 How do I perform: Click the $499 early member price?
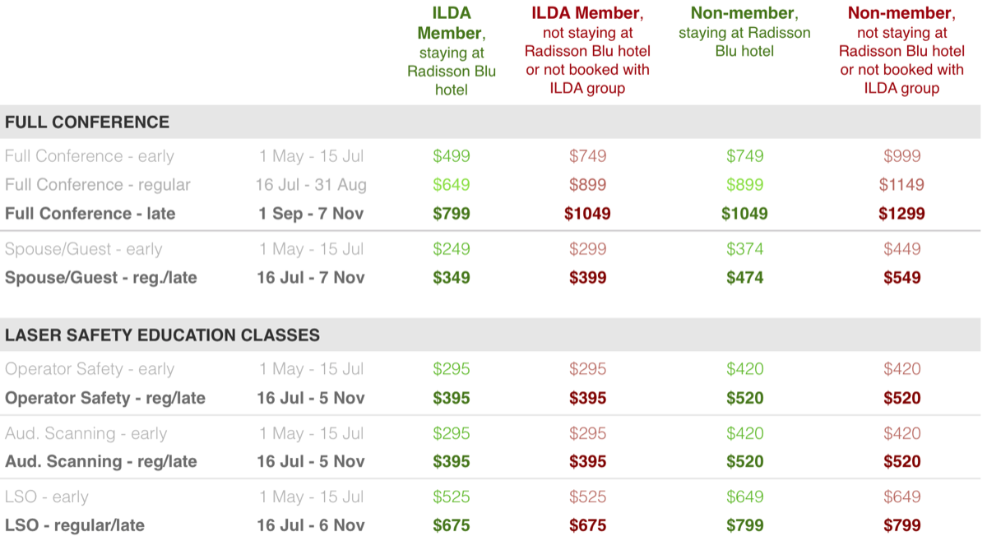452,156
